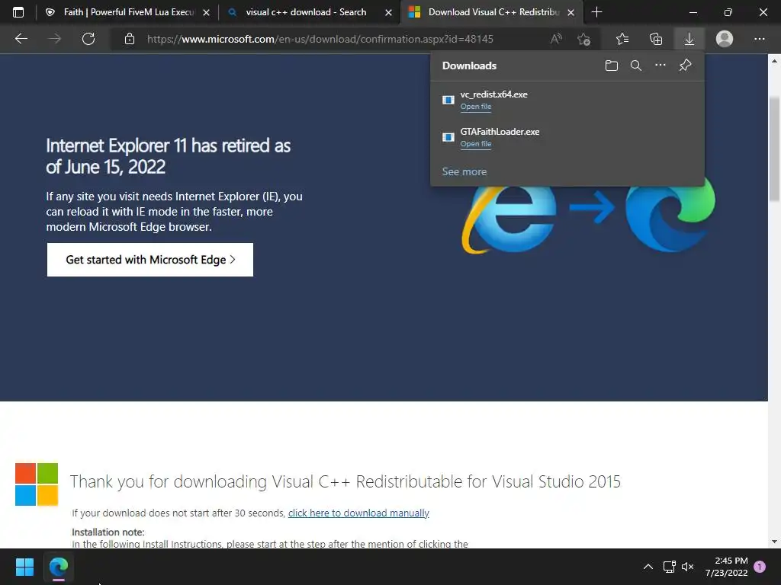
Task: Open Edge Settings and more menu
Action: pos(759,39)
